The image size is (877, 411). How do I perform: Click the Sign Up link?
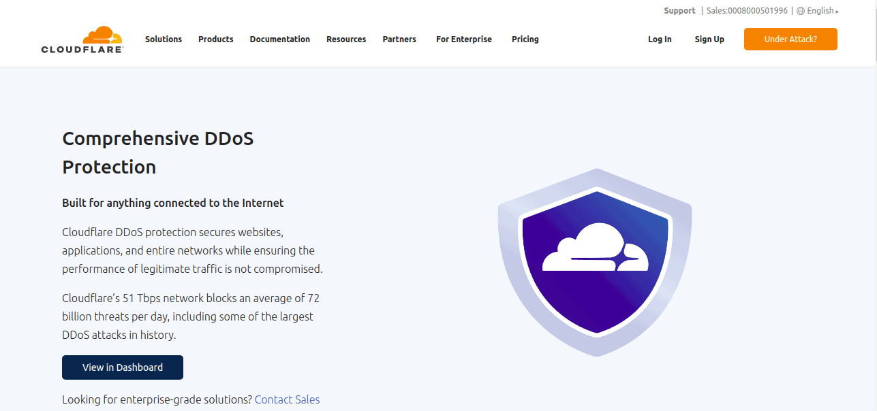point(709,39)
